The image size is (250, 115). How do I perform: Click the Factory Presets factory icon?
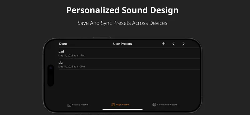pyautogui.click(x=69, y=105)
